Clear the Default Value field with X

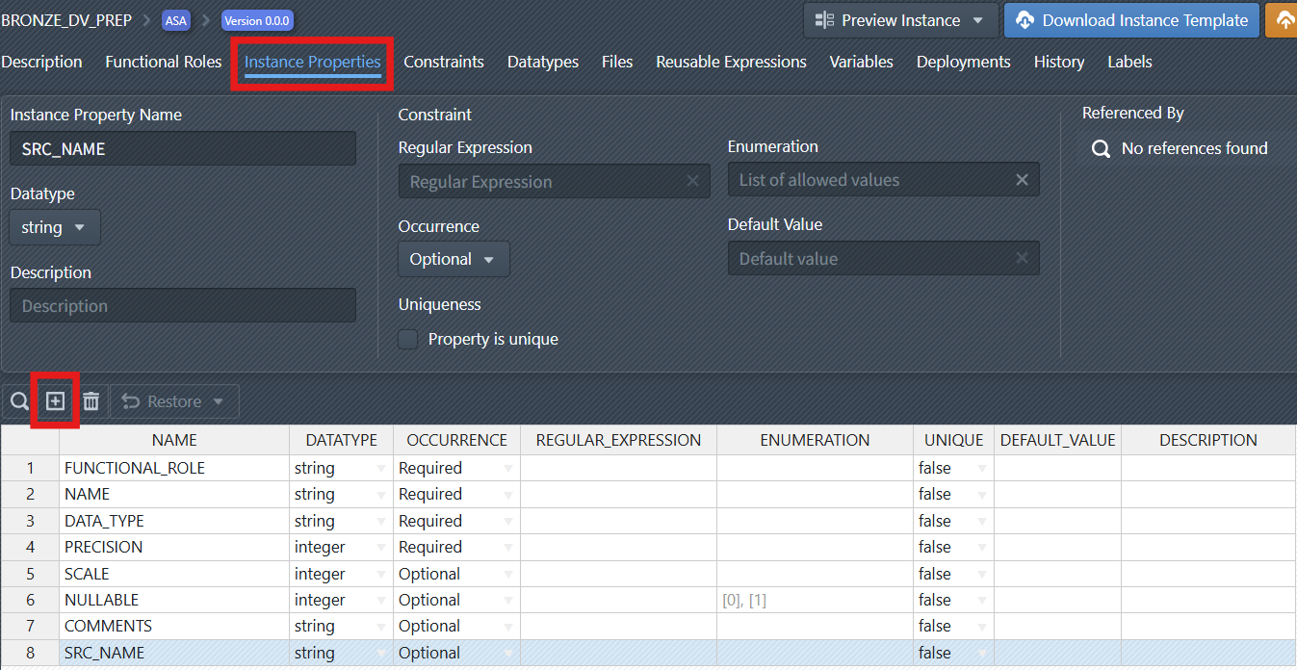[x=1022, y=258]
